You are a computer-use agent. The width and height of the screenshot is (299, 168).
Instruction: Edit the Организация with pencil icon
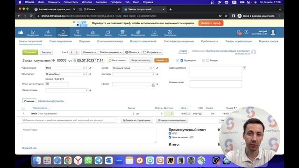(x=90, y=68)
